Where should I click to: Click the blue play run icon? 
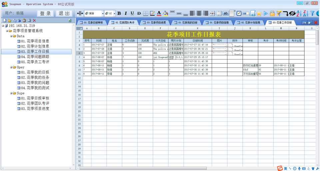pos(266,13)
